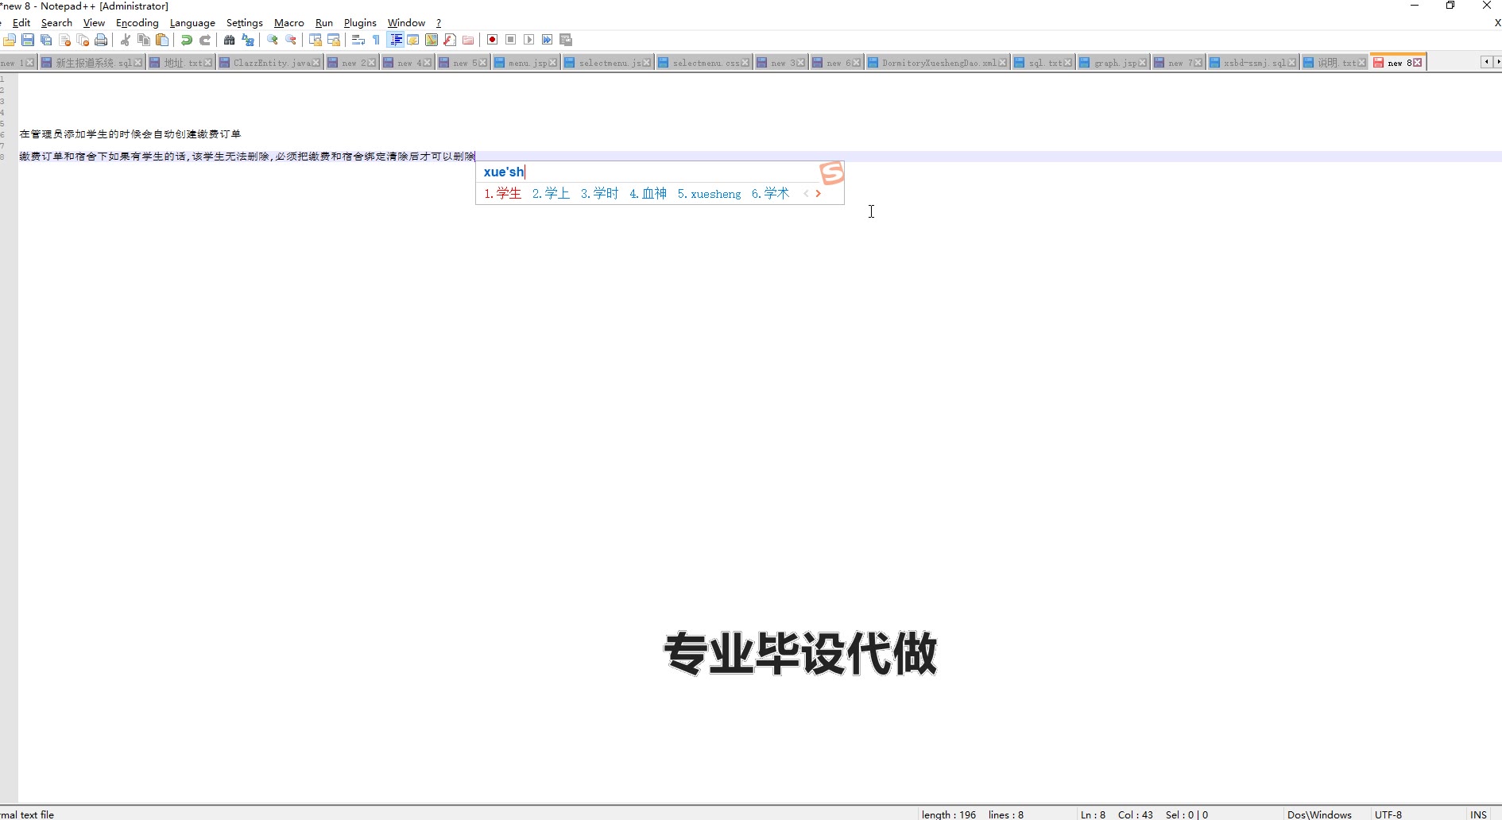The height and width of the screenshot is (820, 1502).
Task: Click the Close document toolbar icon
Action: pos(64,40)
